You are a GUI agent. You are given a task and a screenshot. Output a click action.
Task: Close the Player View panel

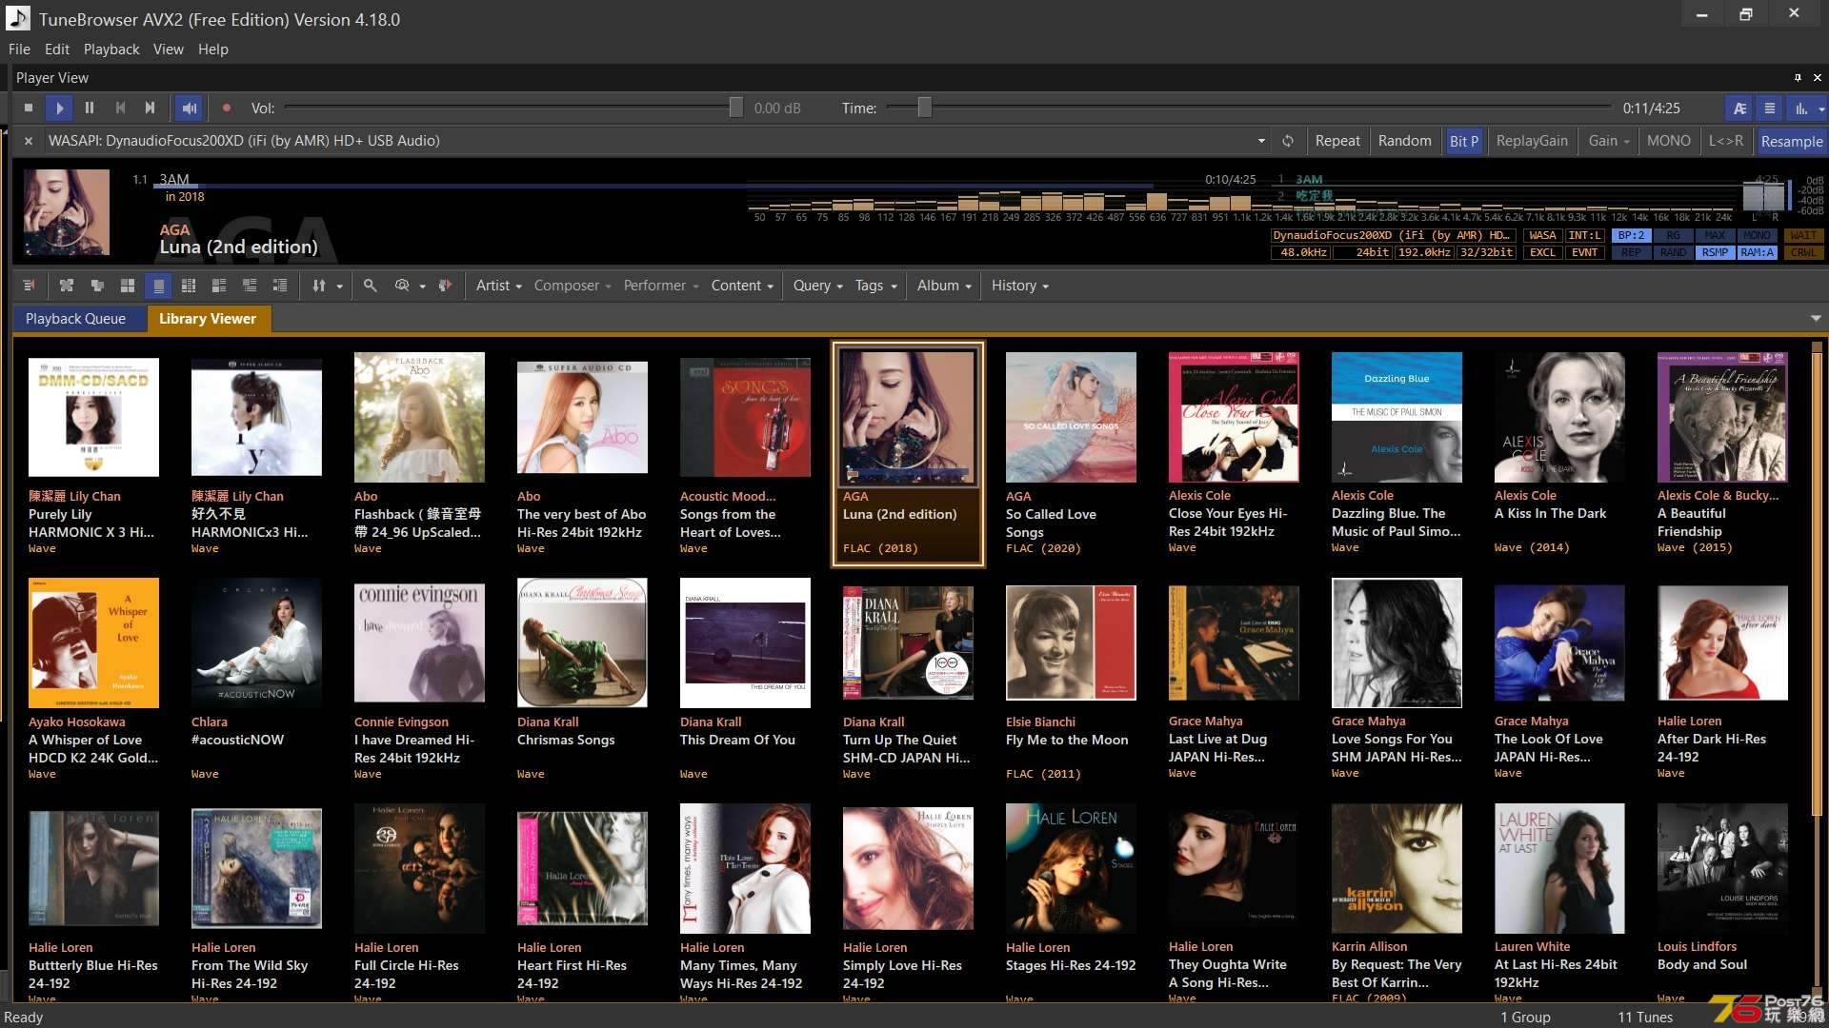[1817, 78]
